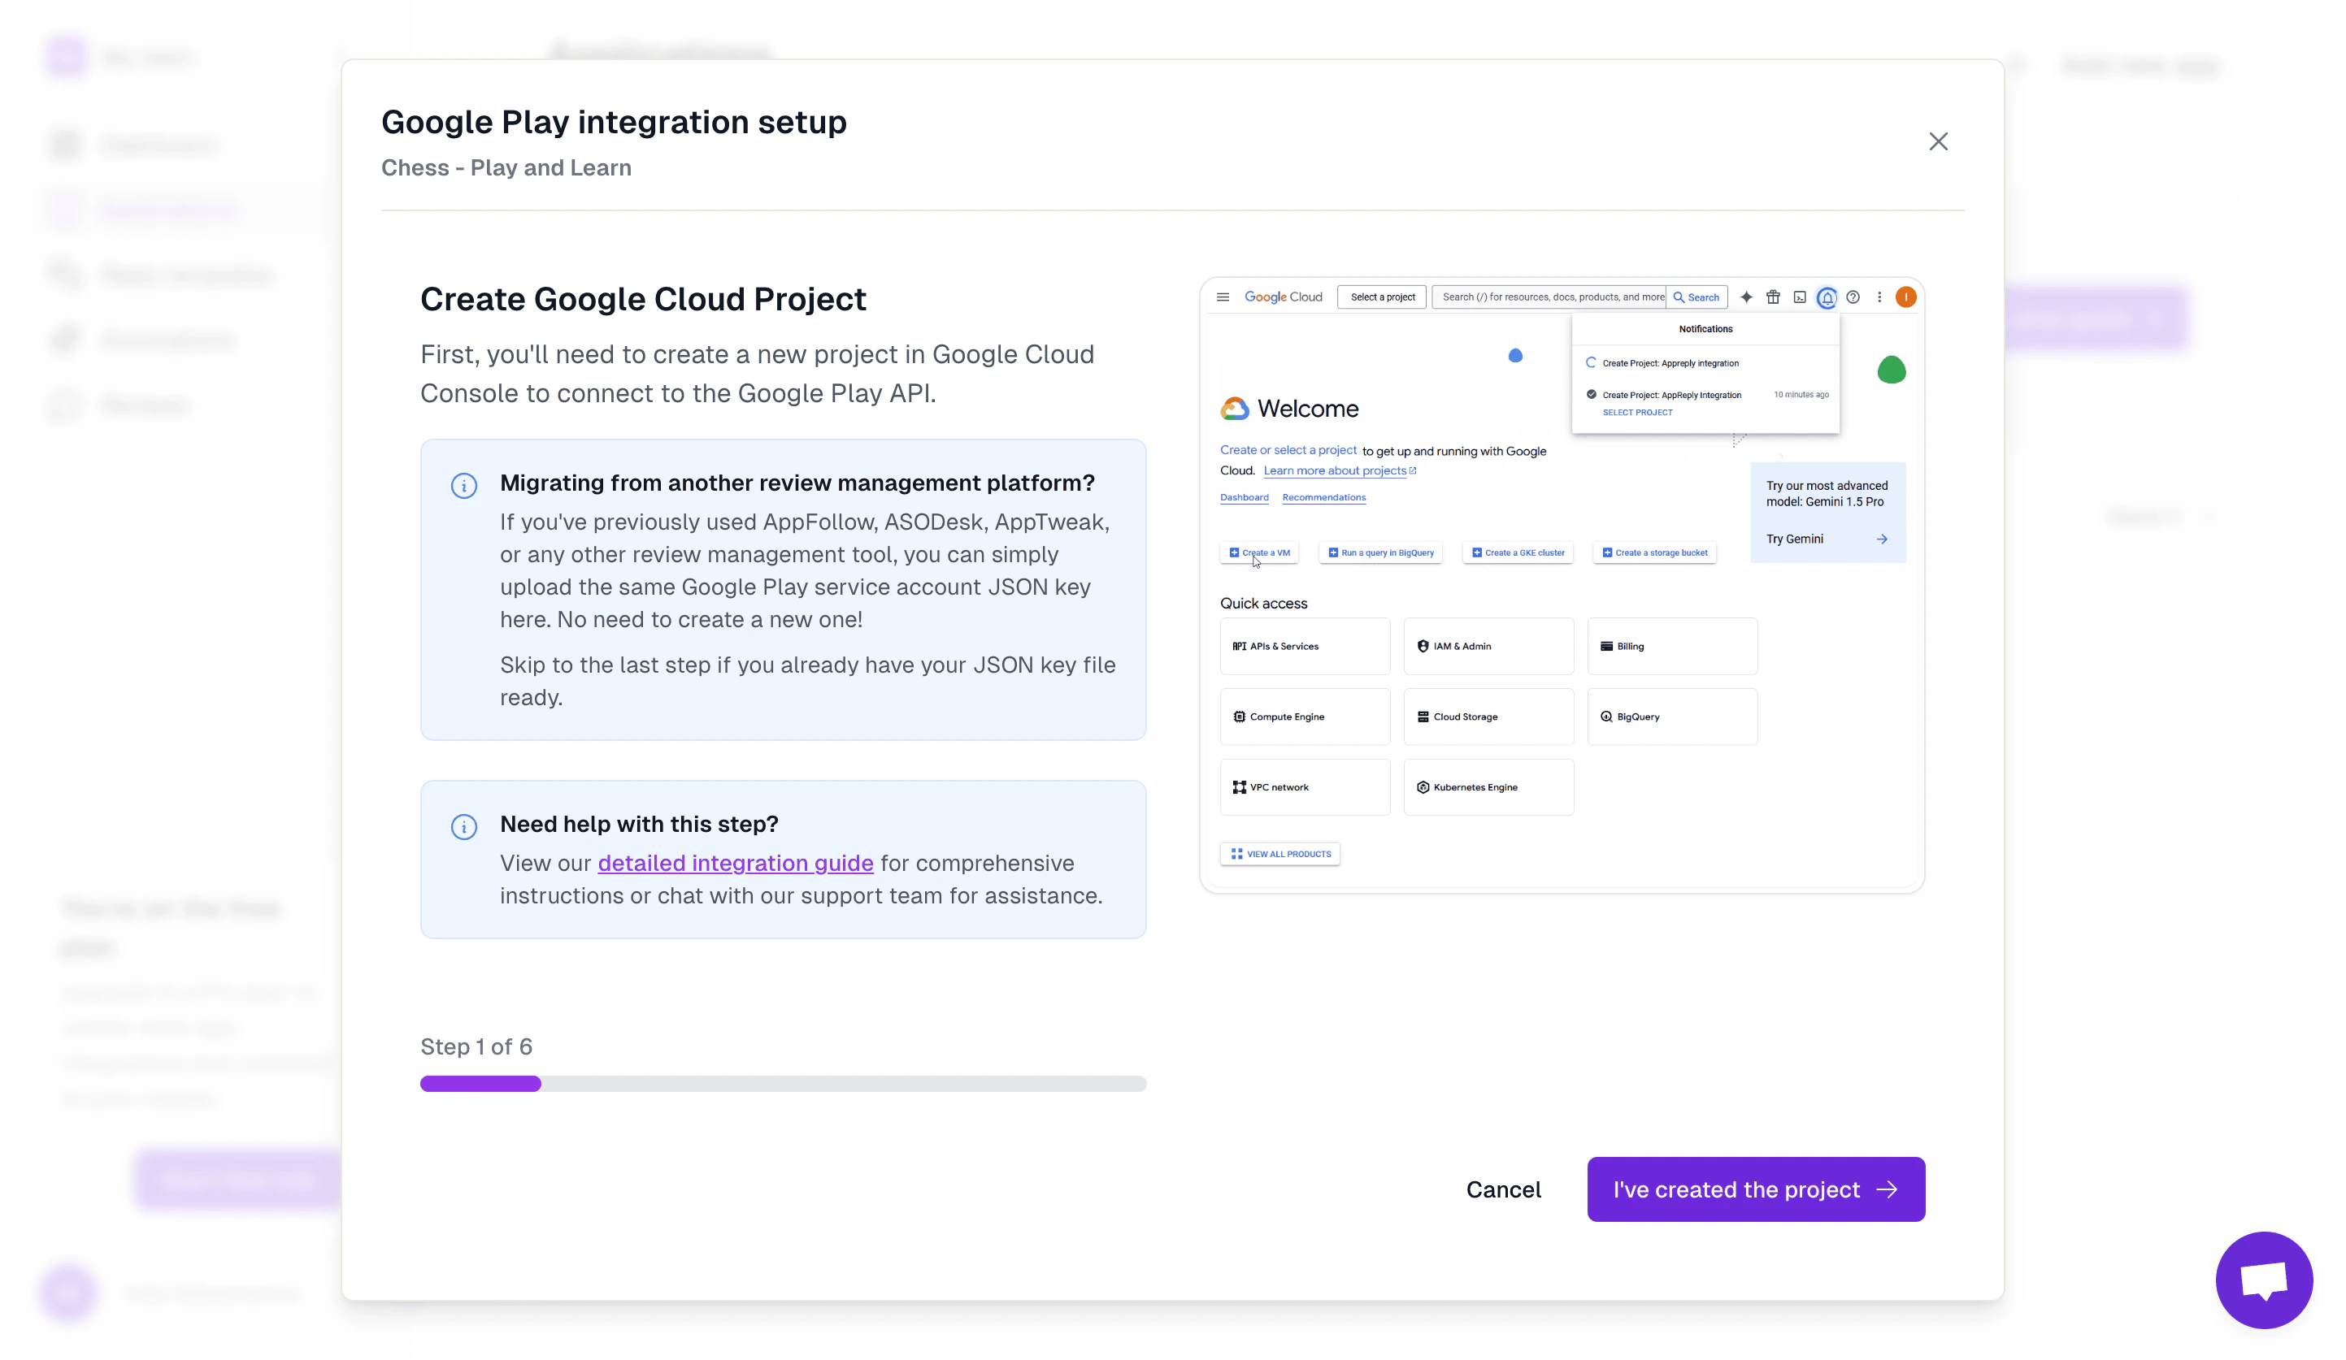The width and height of the screenshot is (2346, 1360).
Task: Click 'Skip to the last step' paragraph
Action: 807,681
